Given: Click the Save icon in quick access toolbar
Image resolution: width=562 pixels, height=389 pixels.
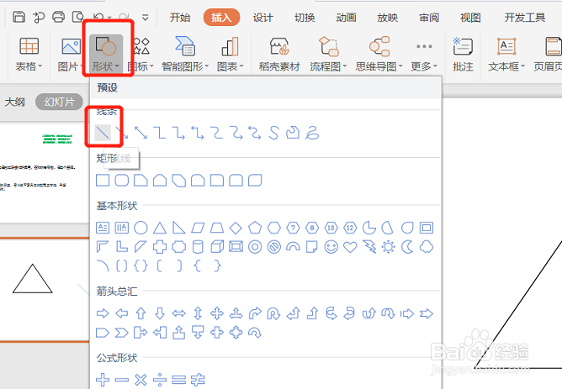Looking at the screenshot, I should [19, 17].
